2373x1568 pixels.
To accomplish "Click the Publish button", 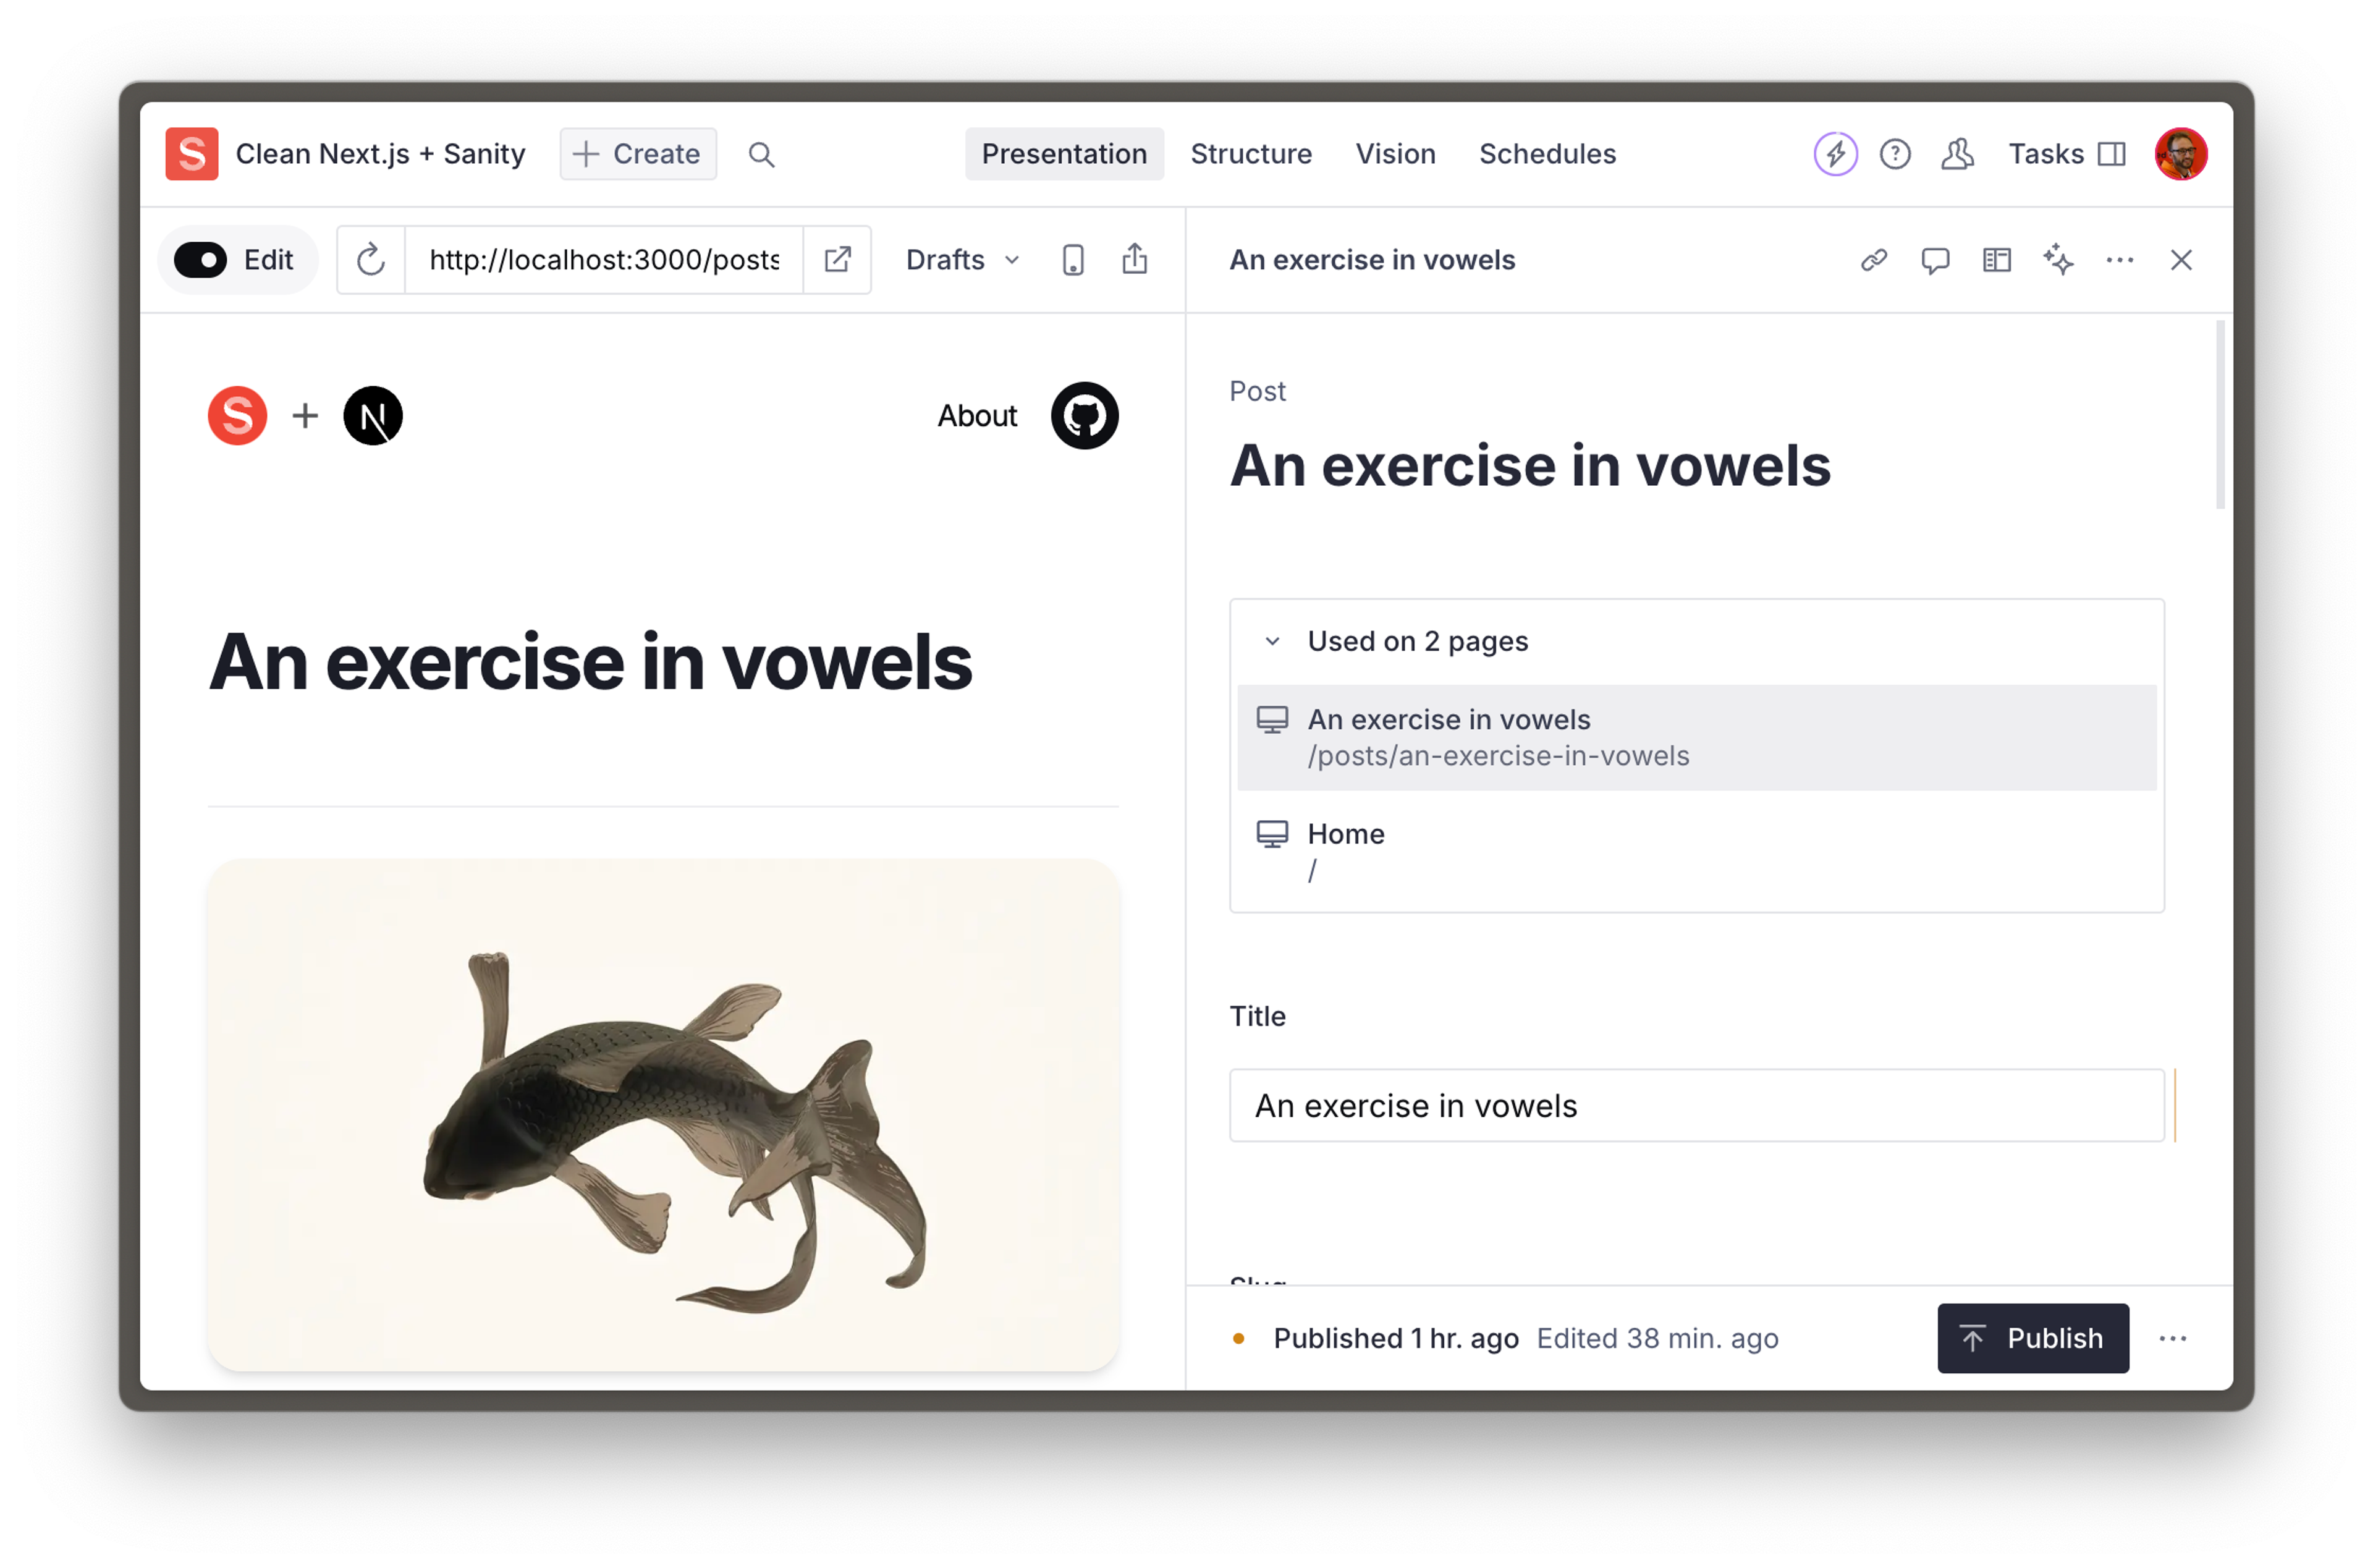I will click(x=2032, y=1338).
